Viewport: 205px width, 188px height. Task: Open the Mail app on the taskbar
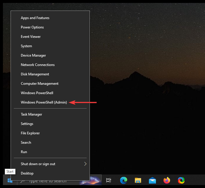(x=152, y=181)
